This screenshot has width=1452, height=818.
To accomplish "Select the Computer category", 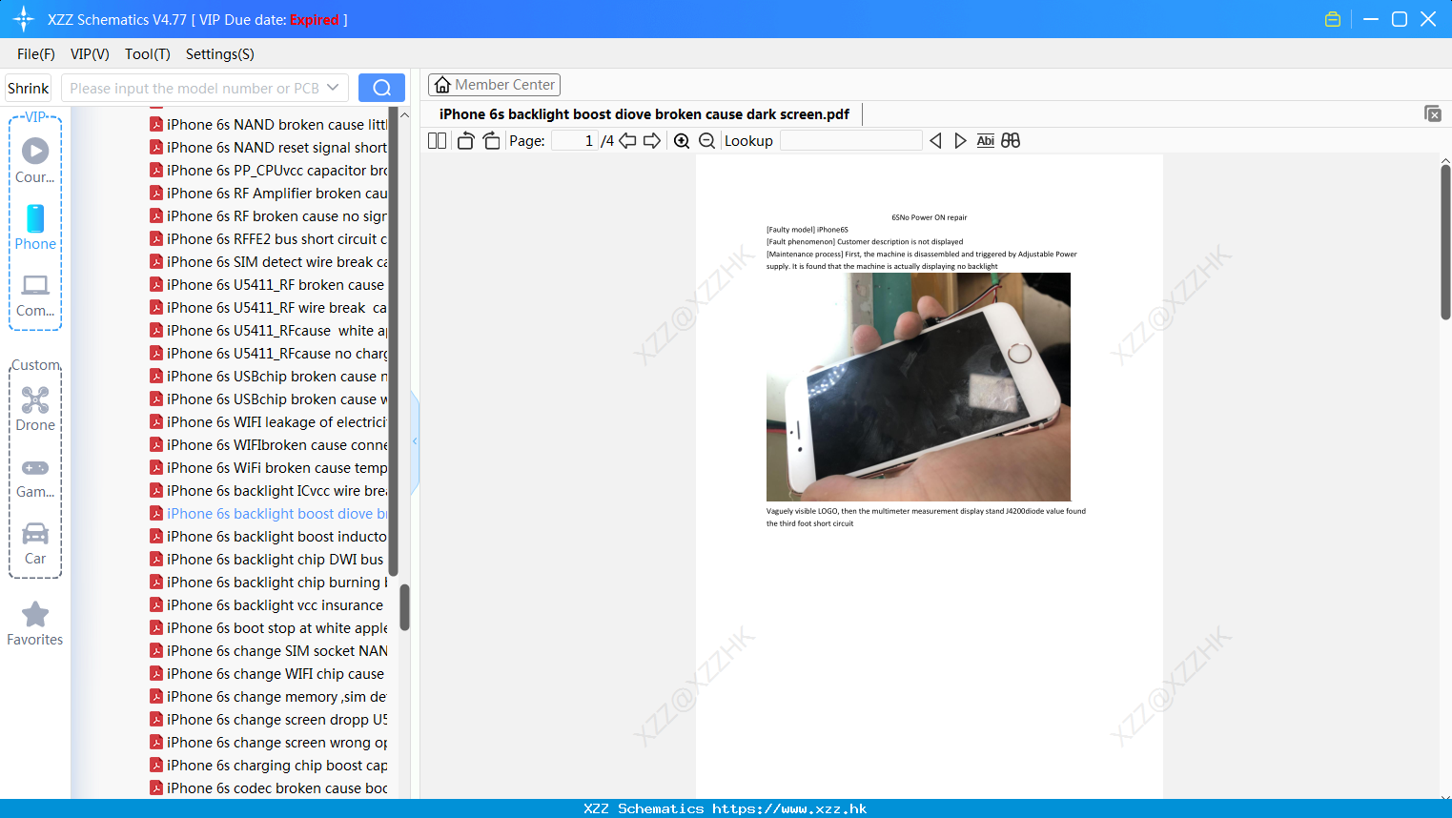I will (35, 296).
